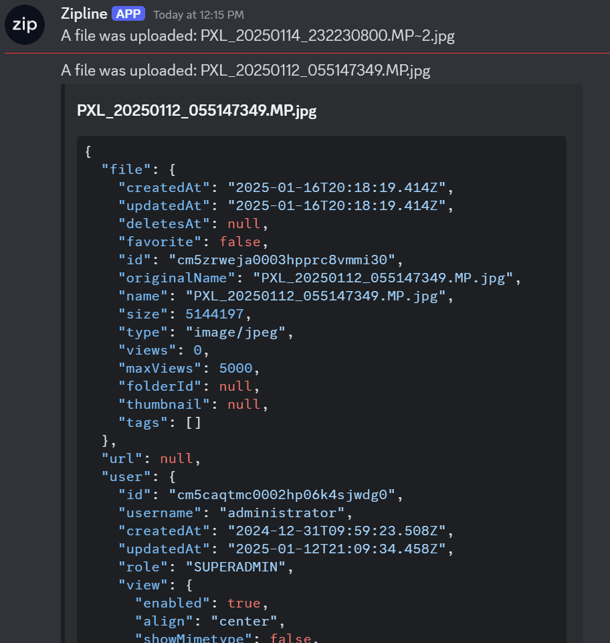
Task: Click the PXL_20250112_055147349.MP.jpg embed title
Action: point(196,110)
